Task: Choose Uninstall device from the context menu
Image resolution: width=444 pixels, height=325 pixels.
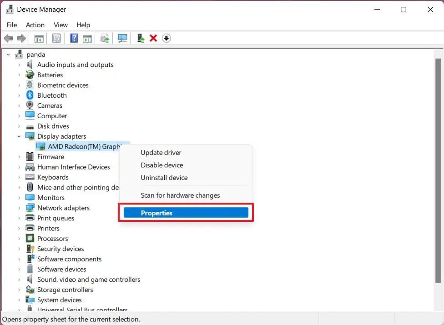Action: click(x=164, y=177)
